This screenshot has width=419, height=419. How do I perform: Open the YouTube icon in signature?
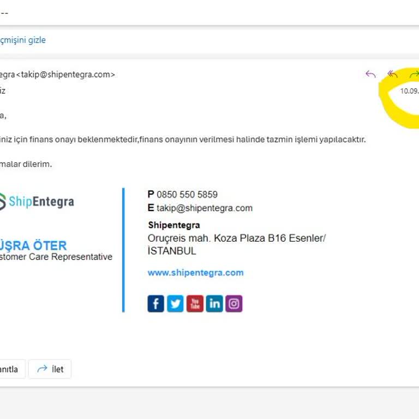coord(195,303)
